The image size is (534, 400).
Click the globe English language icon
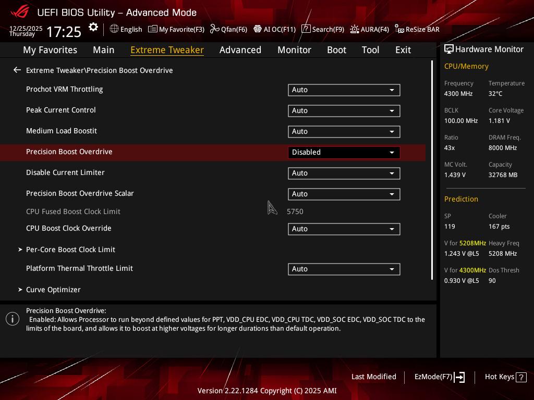(x=114, y=29)
